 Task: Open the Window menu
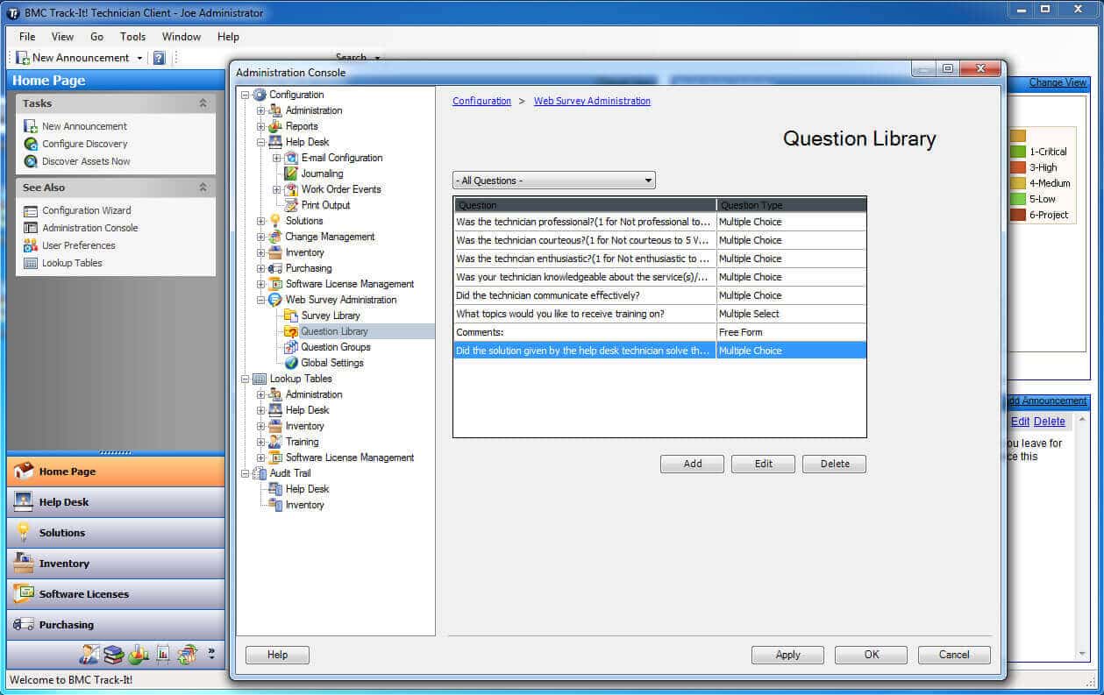(182, 37)
